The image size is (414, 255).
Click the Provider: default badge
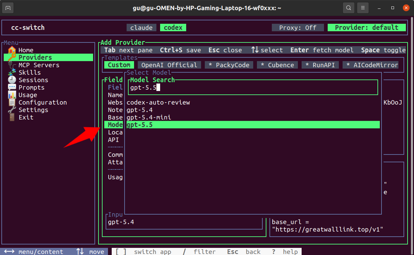pyautogui.click(x=367, y=28)
